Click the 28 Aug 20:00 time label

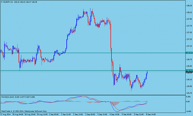click(30, 114)
